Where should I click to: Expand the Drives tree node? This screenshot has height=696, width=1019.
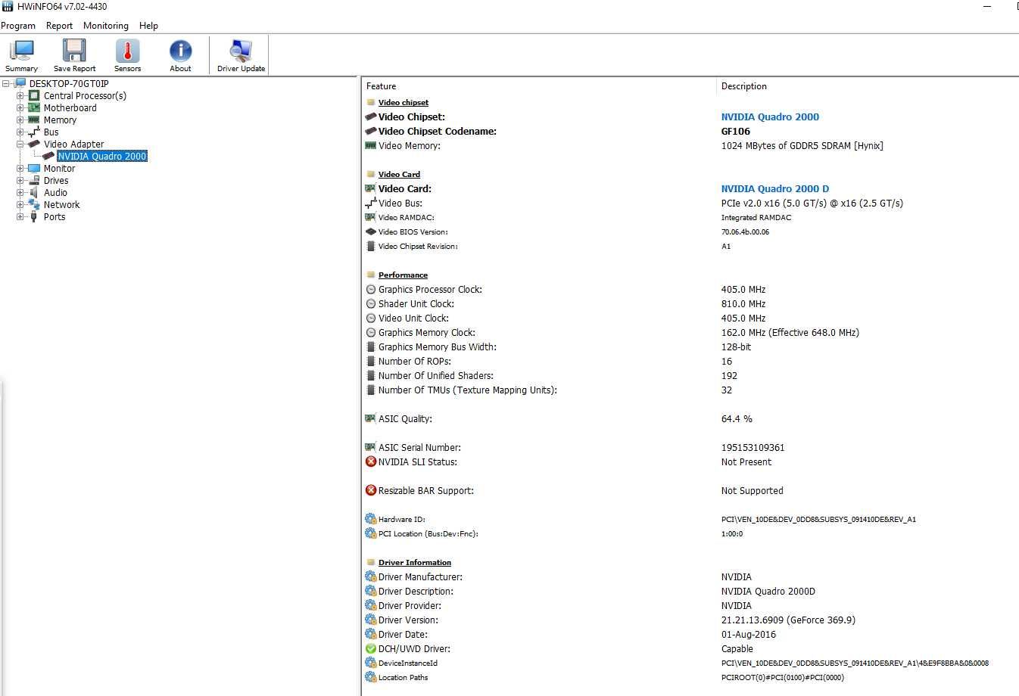coord(20,181)
